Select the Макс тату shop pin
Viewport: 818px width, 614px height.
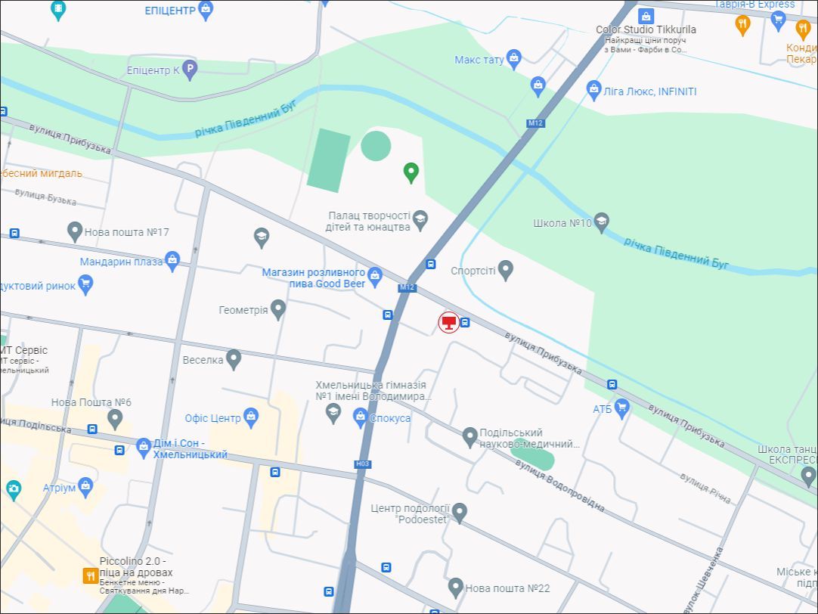[x=514, y=60]
